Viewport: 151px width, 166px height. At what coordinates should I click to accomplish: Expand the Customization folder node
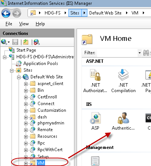pyautogui.click(x=26, y=111)
